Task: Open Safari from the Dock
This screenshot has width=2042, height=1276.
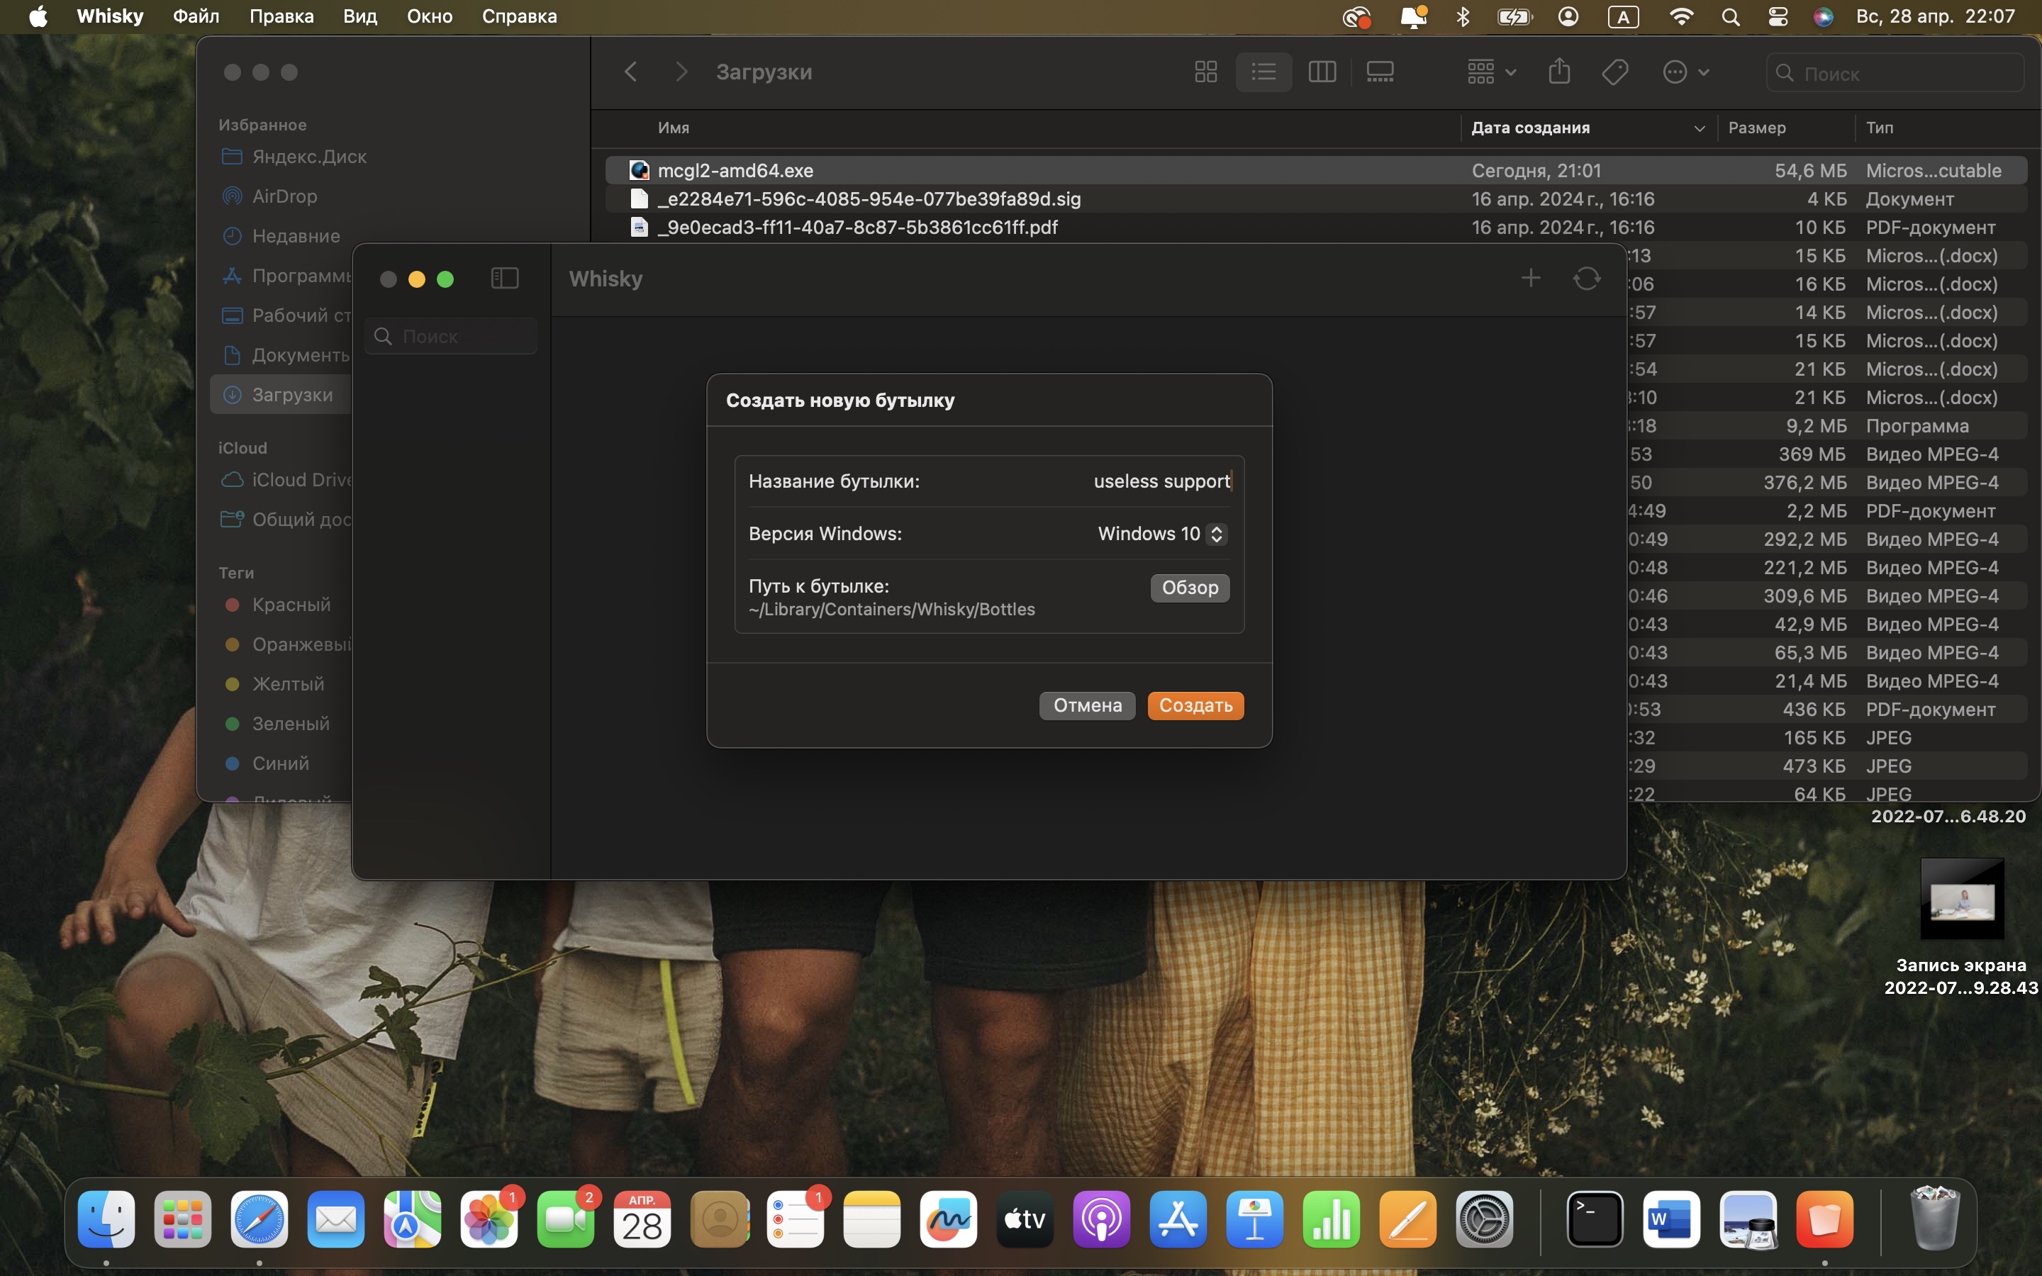Action: pos(259,1219)
